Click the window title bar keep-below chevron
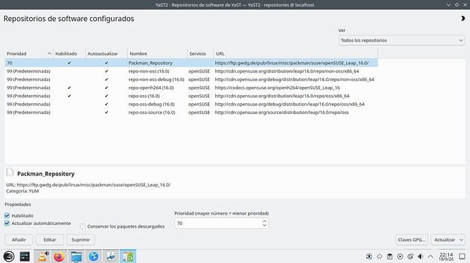The height and width of the screenshot is (263, 470). click(448, 5)
